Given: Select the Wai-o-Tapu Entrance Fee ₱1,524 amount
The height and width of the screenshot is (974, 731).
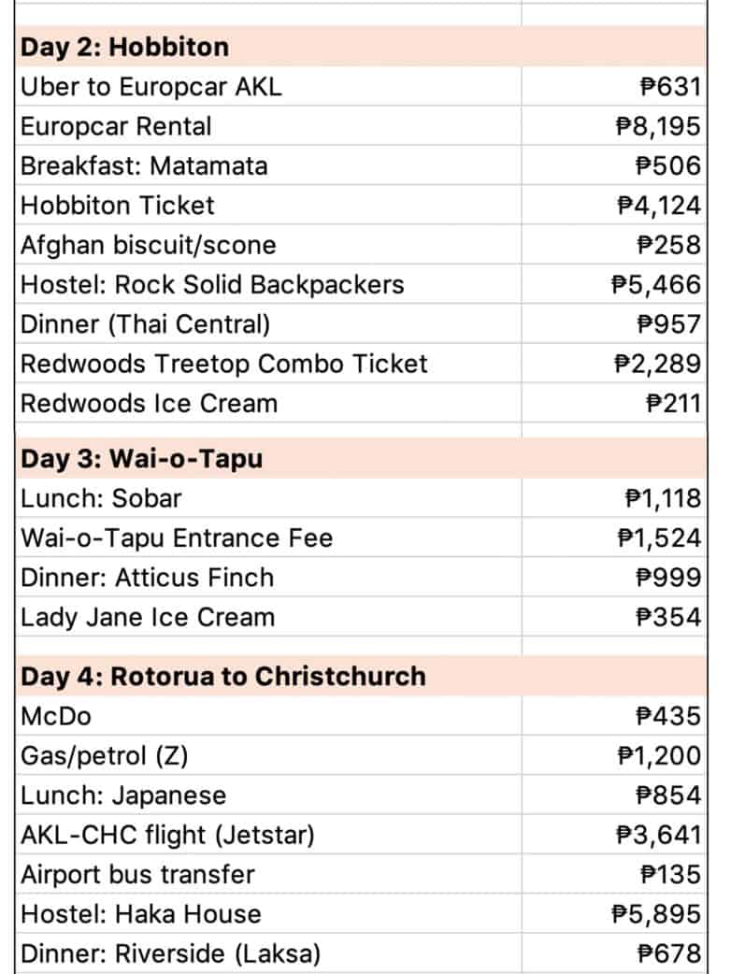Looking at the screenshot, I should click(658, 538).
